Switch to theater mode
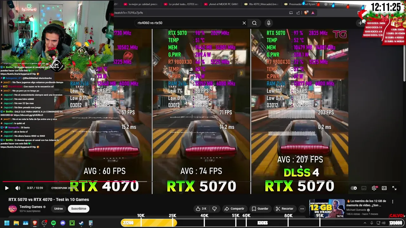 [384, 188]
